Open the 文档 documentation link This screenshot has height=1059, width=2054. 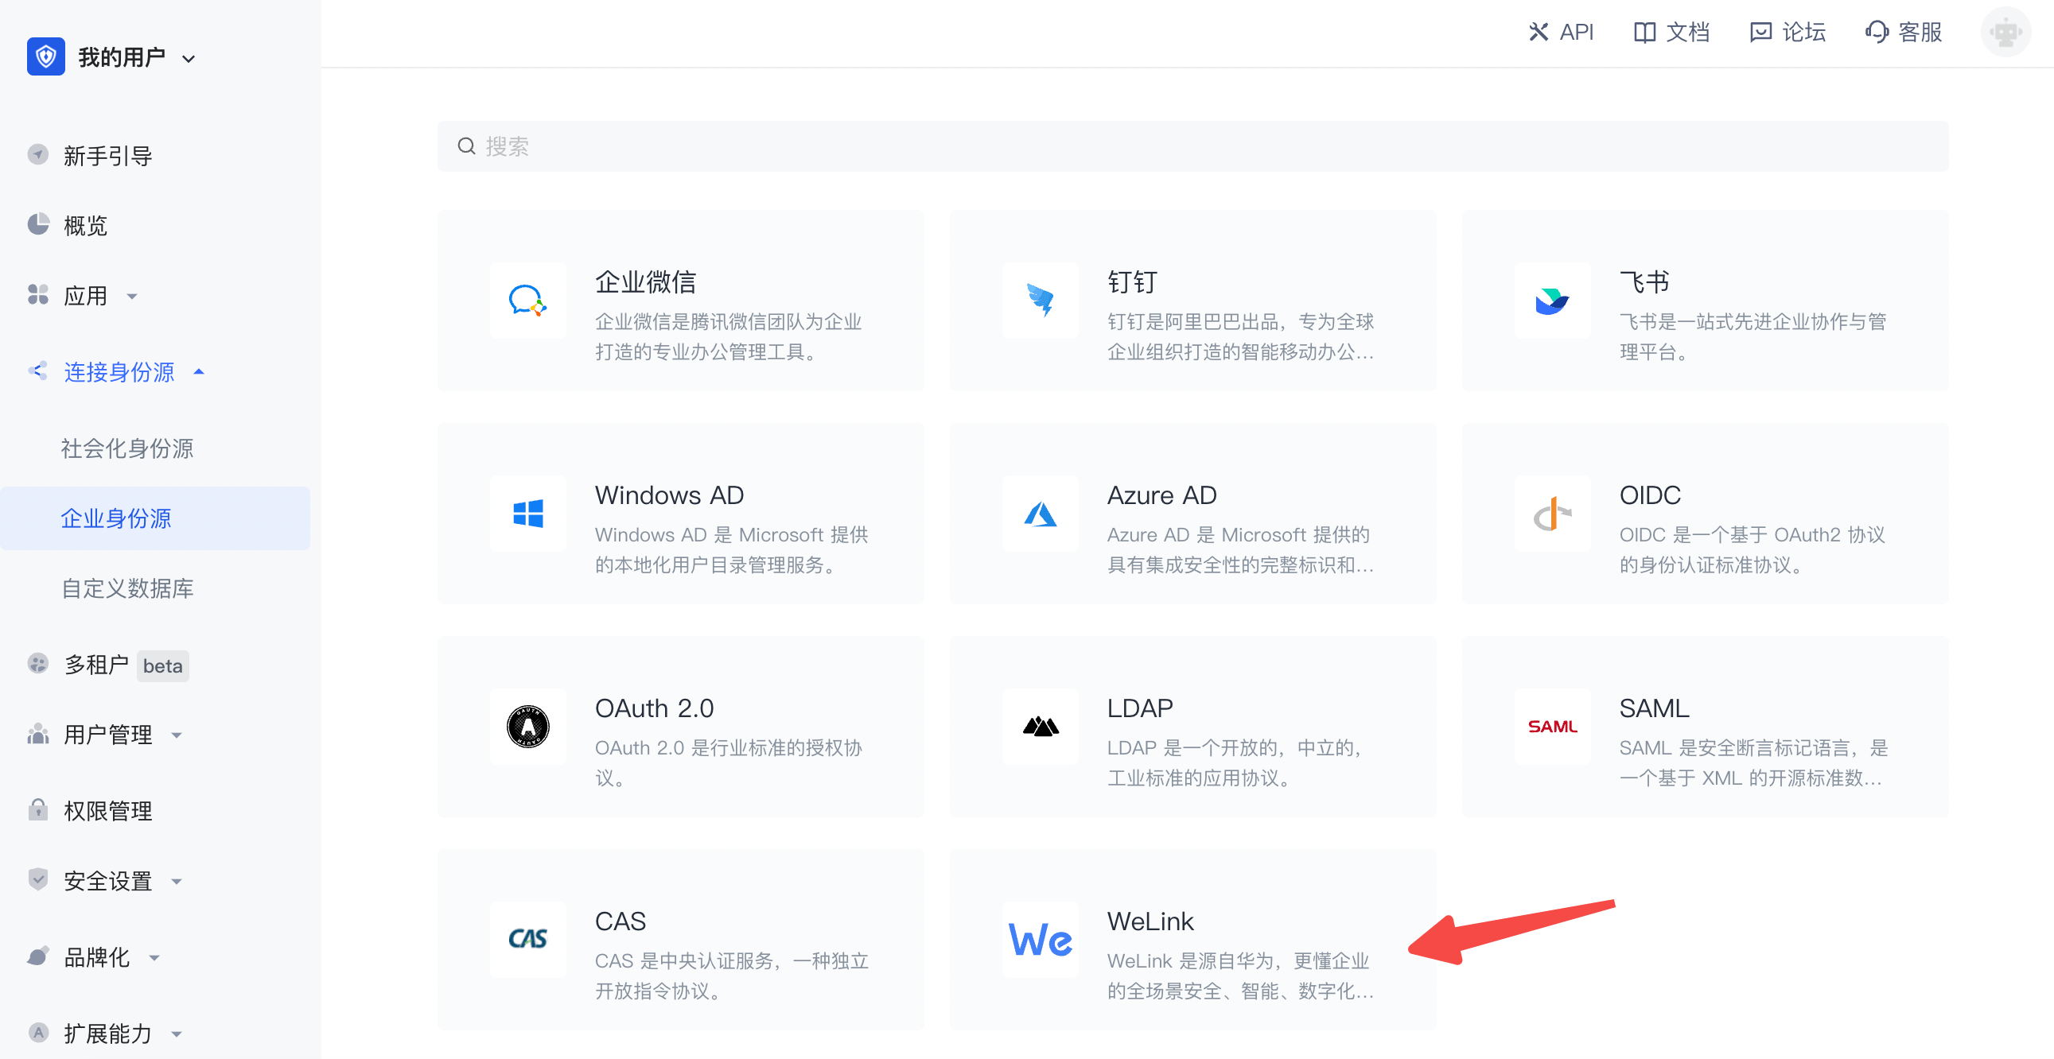tap(1672, 33)
